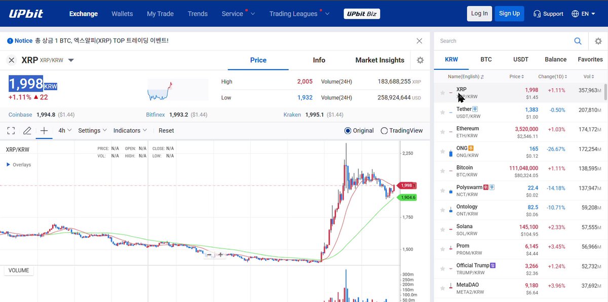Go to Wallets page
Image resolution: width=608 pixels, height=302 pixels.
[122, 14]
